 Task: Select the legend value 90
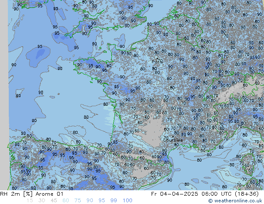90,201
